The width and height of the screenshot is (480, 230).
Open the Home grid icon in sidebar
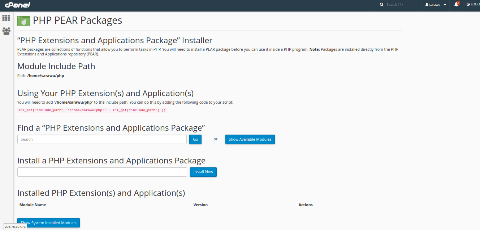(x=6, y=18)
